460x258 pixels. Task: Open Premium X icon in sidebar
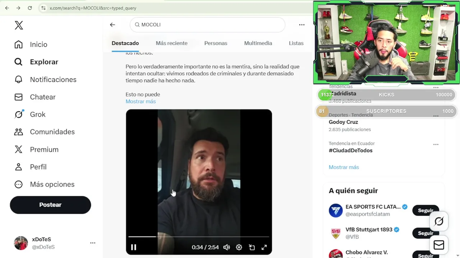point(18,149)
